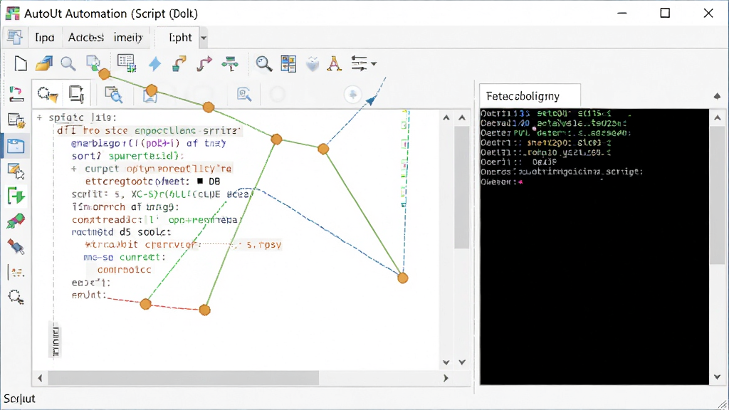Click the console scrollbar down arrow
729x410 pixels.
pos(718,377)
